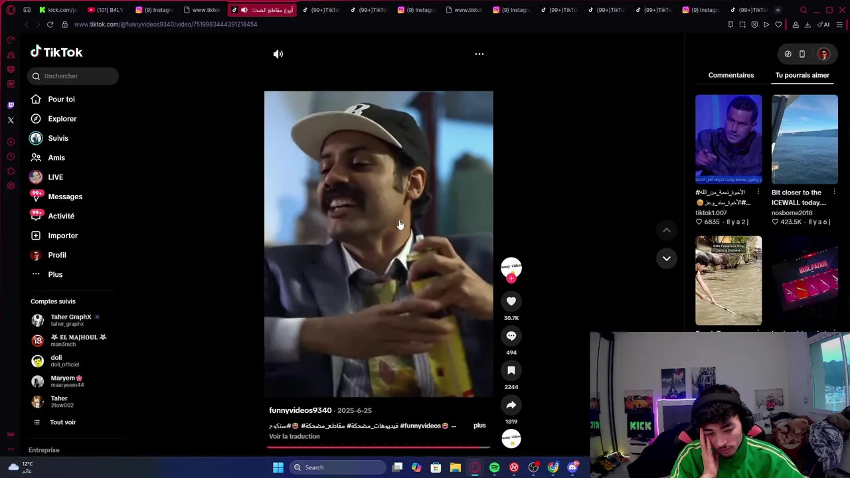This screenshot has height=478, width=850.
Task: Switch to the kick.com browser tab
Action: [x=58, y=10]
